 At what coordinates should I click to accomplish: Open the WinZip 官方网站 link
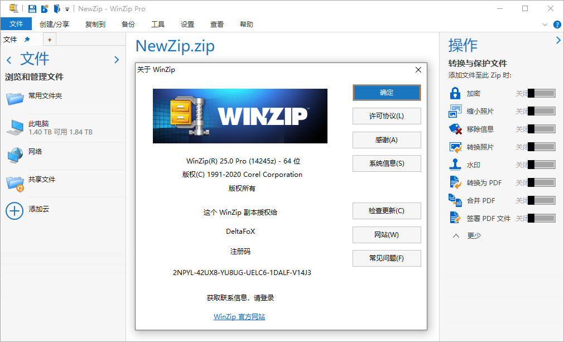coord(239,316)
